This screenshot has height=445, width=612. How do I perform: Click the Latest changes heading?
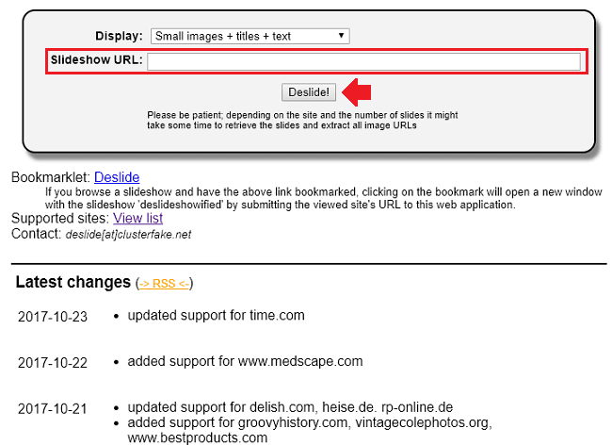coord(73,282)
